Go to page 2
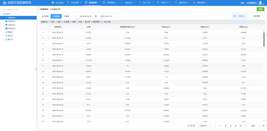Screen dimensions: 267x131 point(226,126)
